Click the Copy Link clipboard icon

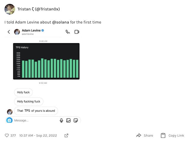click(163, 135)
